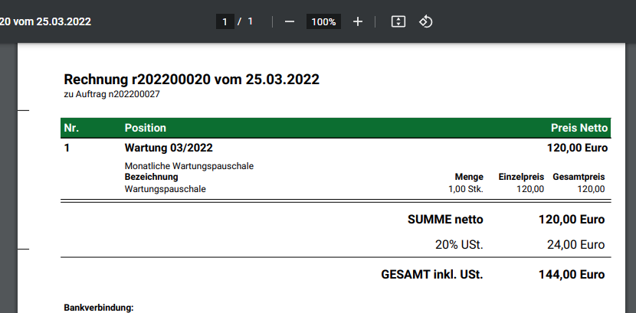
Task: Click the Wartung 03/2022 line item
Action: coord(169,148)
